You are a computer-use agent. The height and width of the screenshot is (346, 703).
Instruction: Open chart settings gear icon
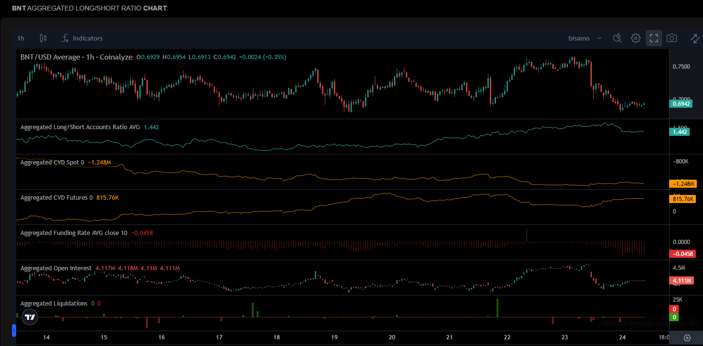pos(635,38)
